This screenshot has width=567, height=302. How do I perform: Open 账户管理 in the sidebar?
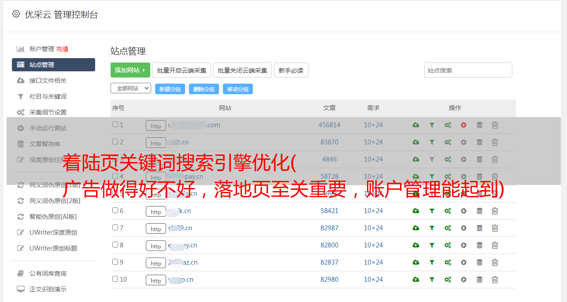[41, 49]
